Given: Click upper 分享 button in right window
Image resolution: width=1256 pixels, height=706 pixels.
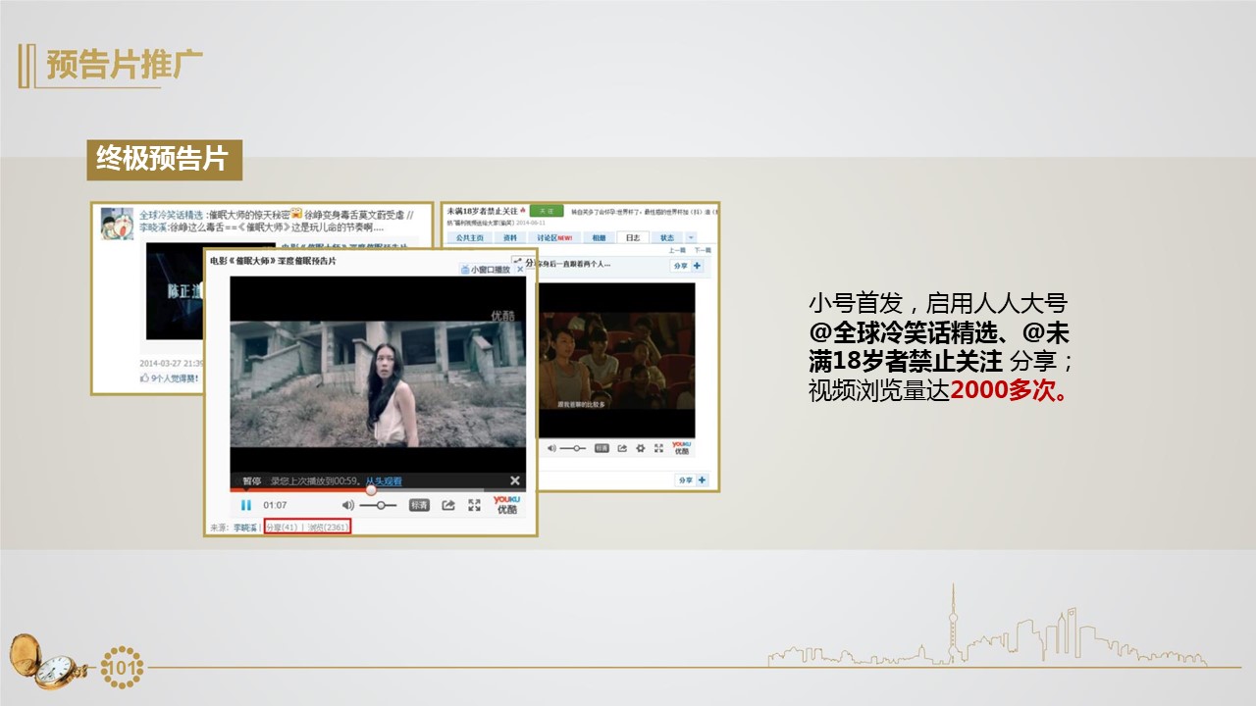Looking at the screenshot, I should tap(680, 266).
